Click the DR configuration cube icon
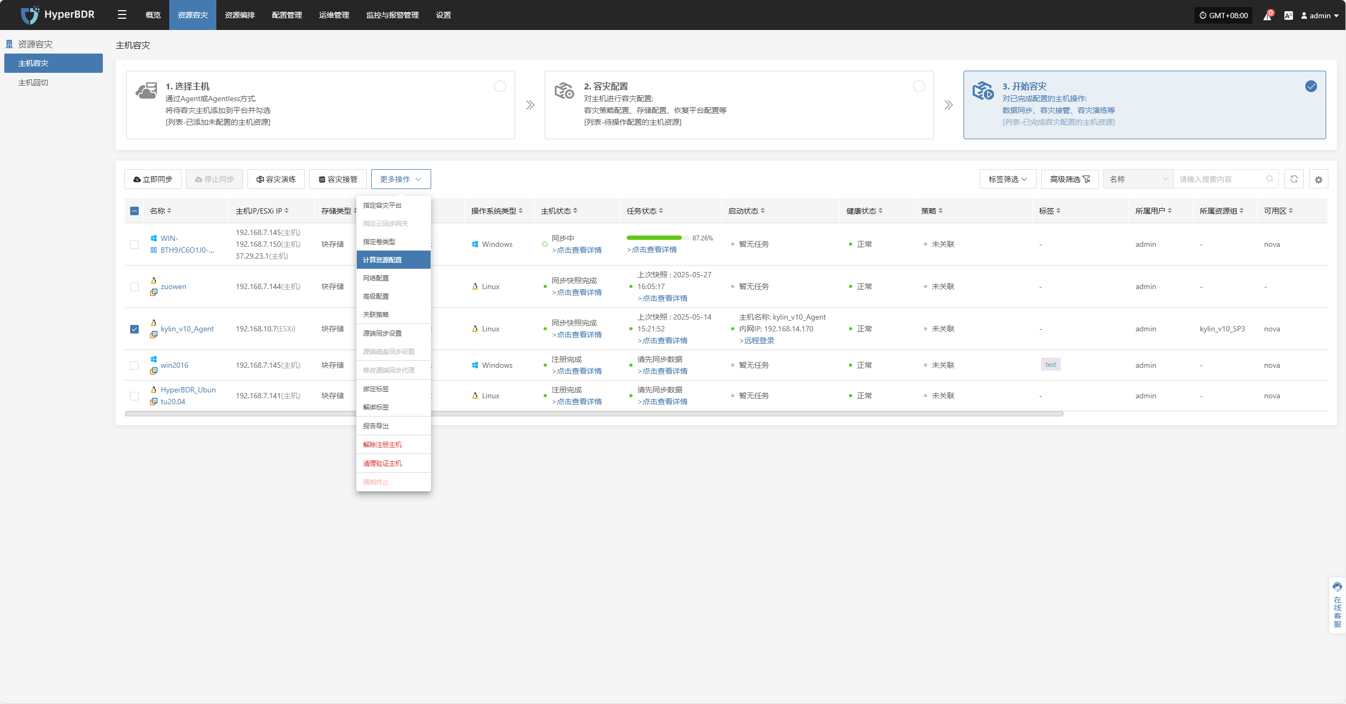Image resolution: width=1346 pixels, height=704 pixels. 565,90
